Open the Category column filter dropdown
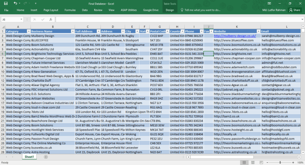This screenshot has width=305, height=165. point(29,31)
